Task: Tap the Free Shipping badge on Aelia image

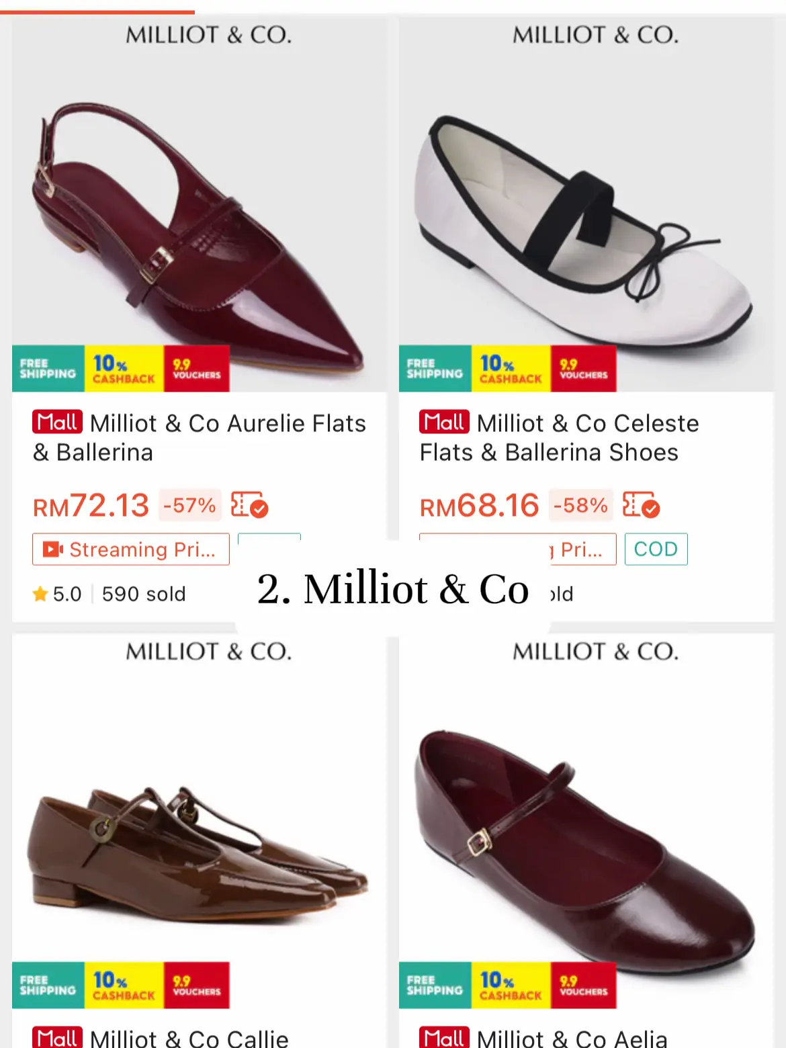Action: tap(435, 986)
